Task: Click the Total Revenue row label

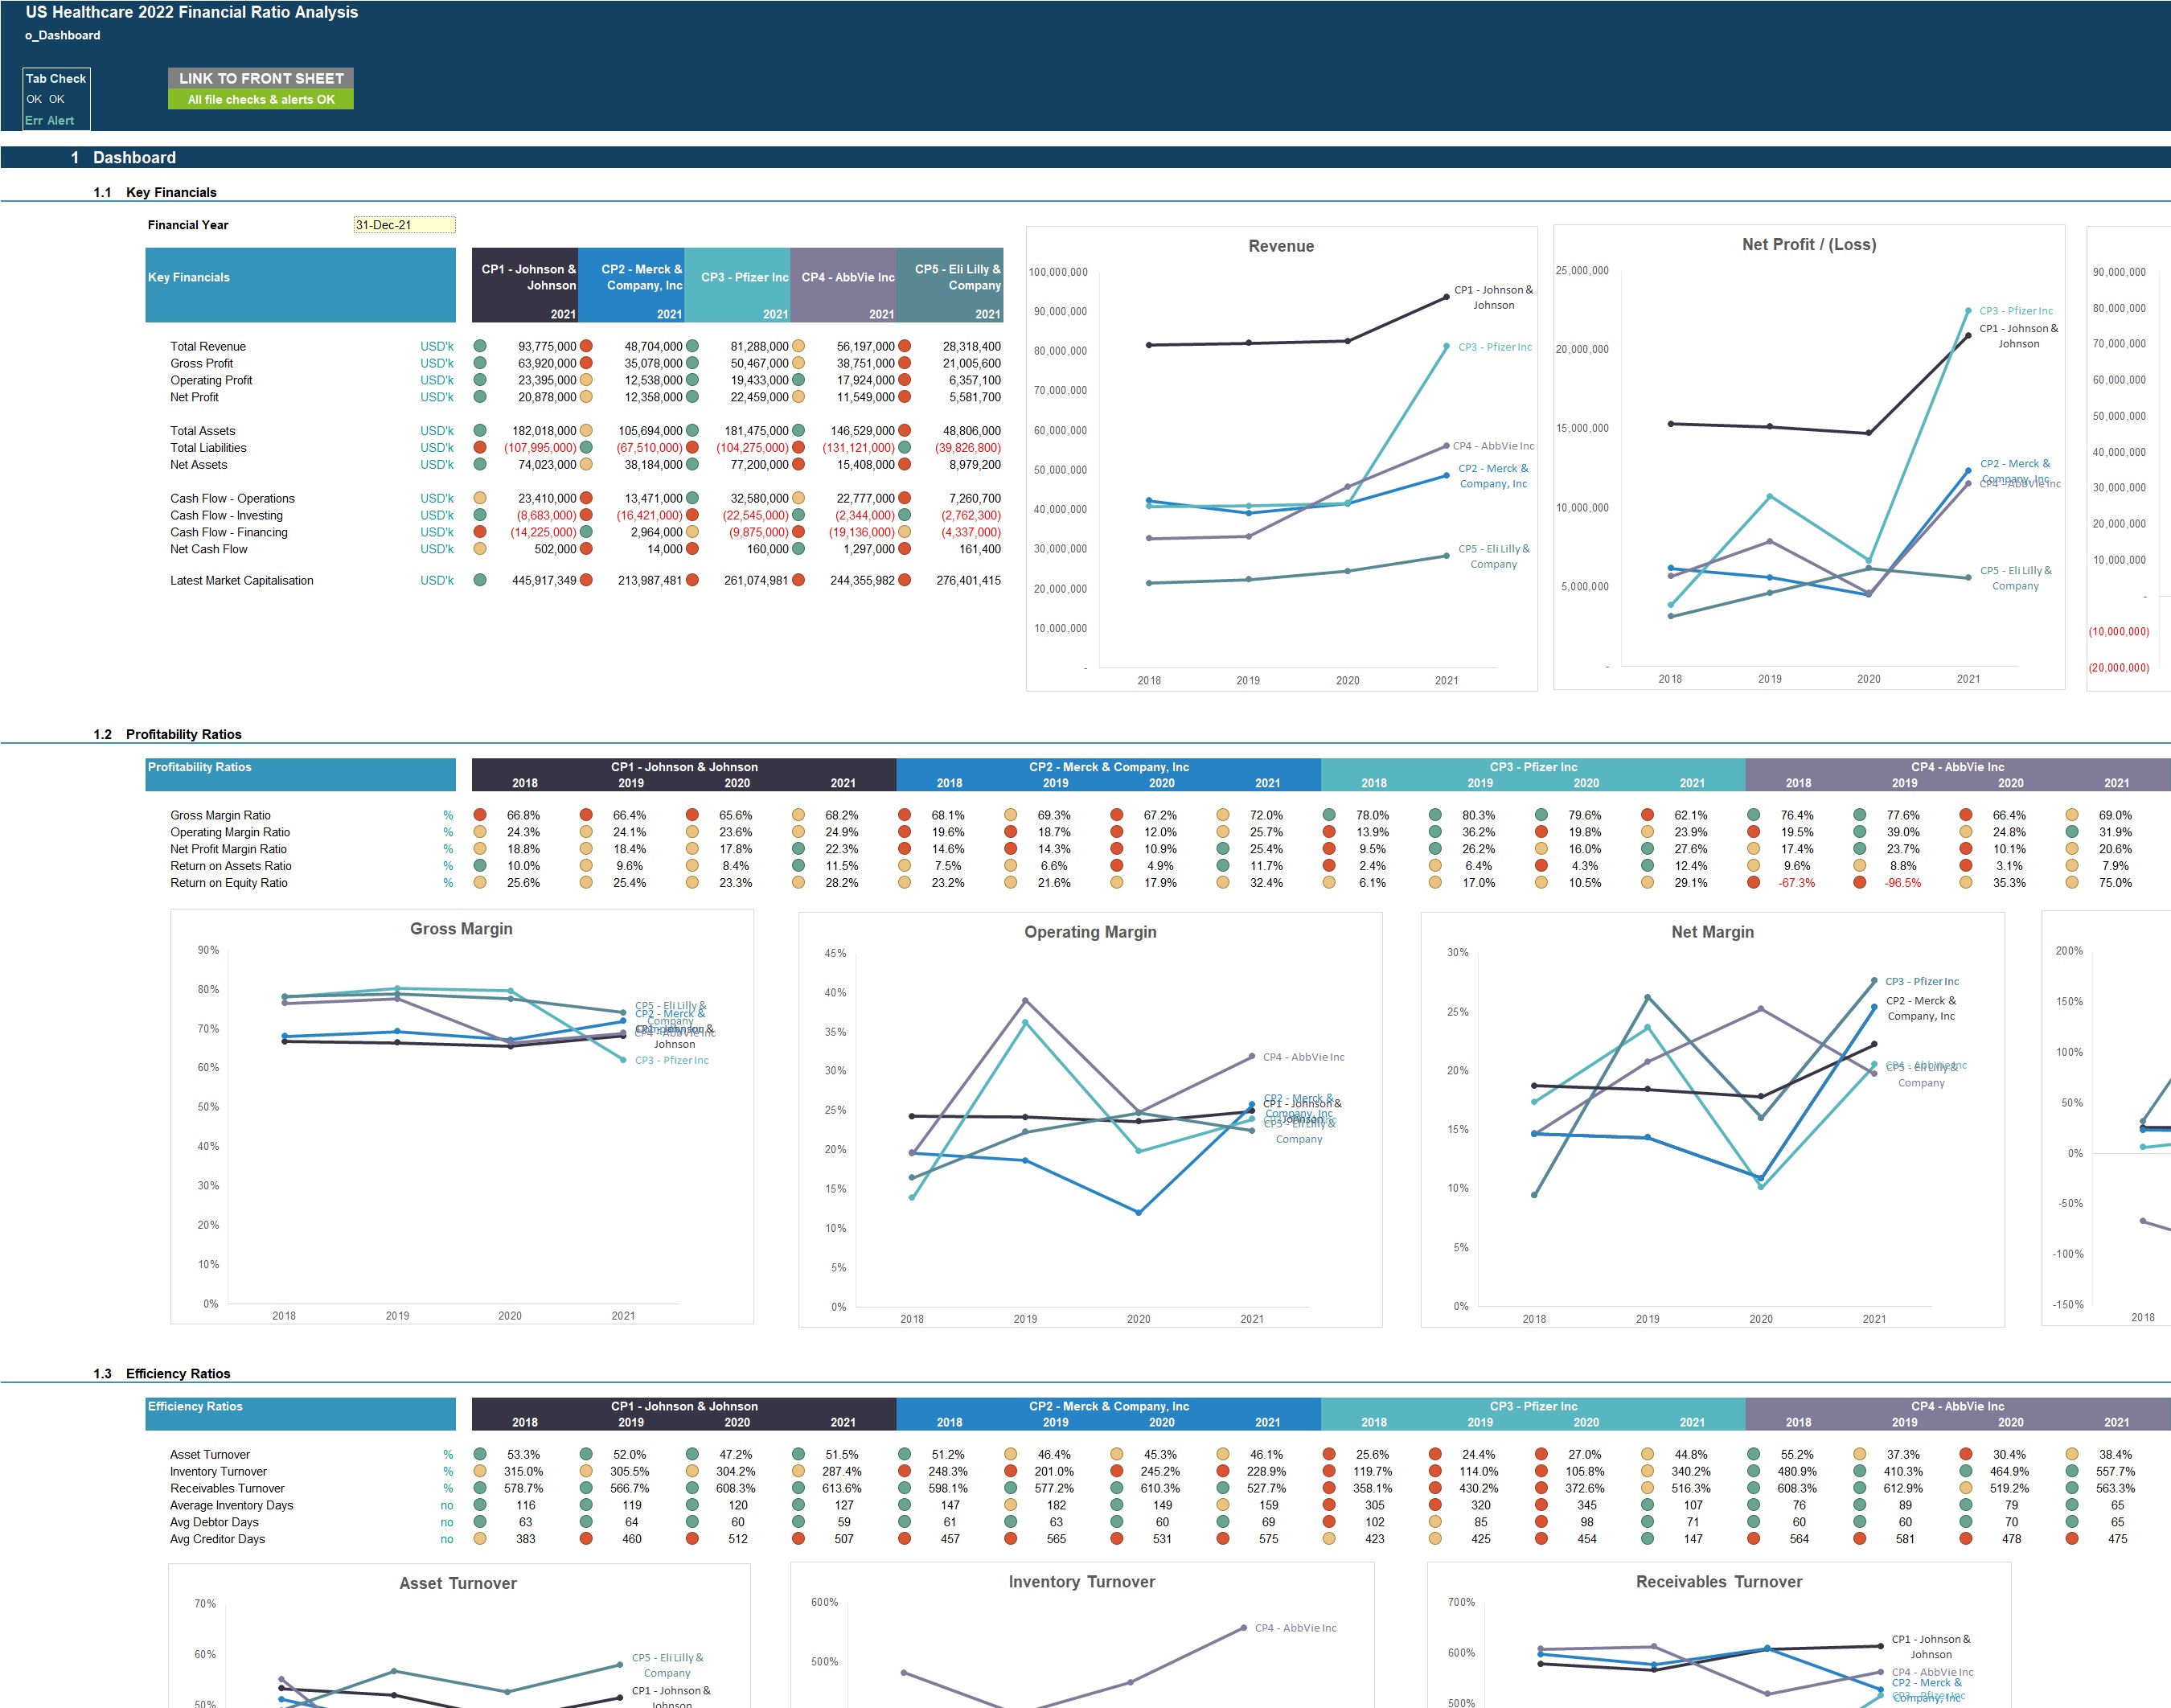Action: (208, 346)
